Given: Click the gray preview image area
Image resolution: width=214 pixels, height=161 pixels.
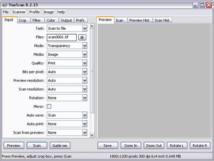Looking at the screenshot, I should tap(154, 81).
